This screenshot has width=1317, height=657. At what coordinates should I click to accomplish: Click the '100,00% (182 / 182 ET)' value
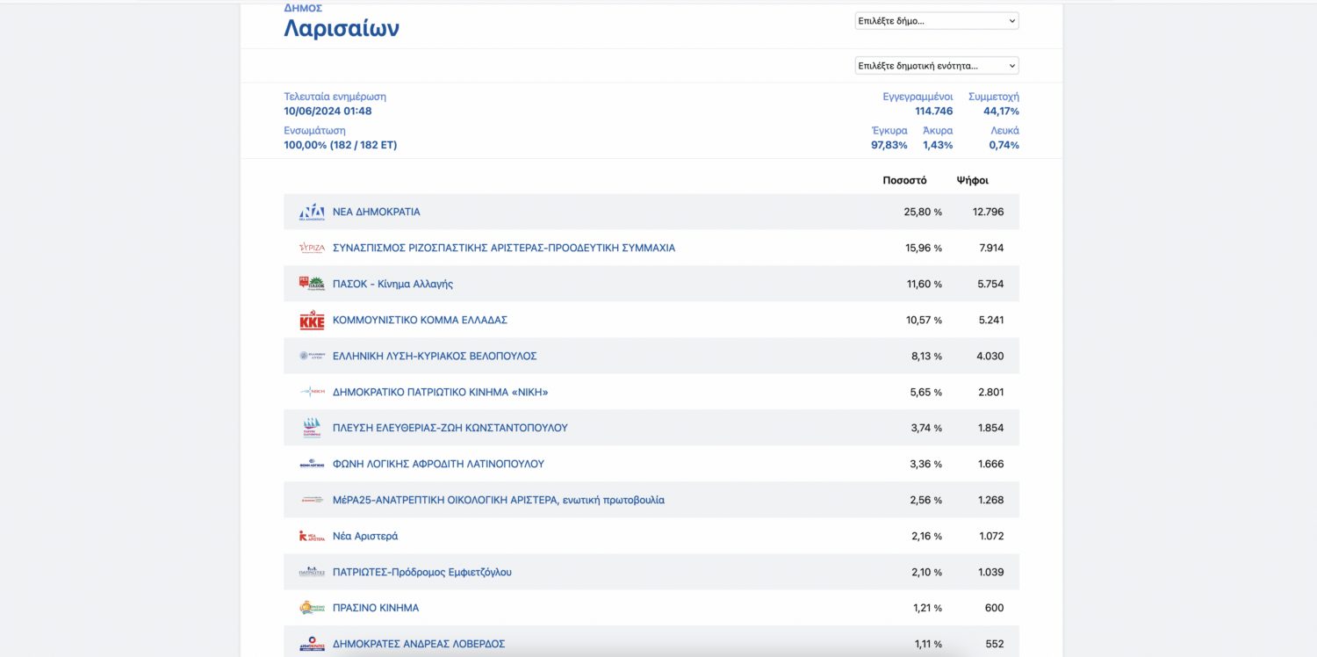(x=341, y=145)
